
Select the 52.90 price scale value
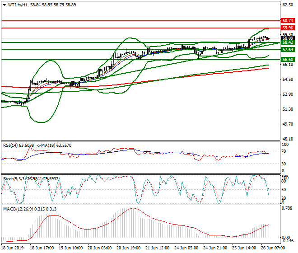288,94
